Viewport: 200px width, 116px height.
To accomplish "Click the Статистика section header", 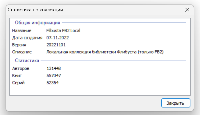I will click(x=27, y=60).
